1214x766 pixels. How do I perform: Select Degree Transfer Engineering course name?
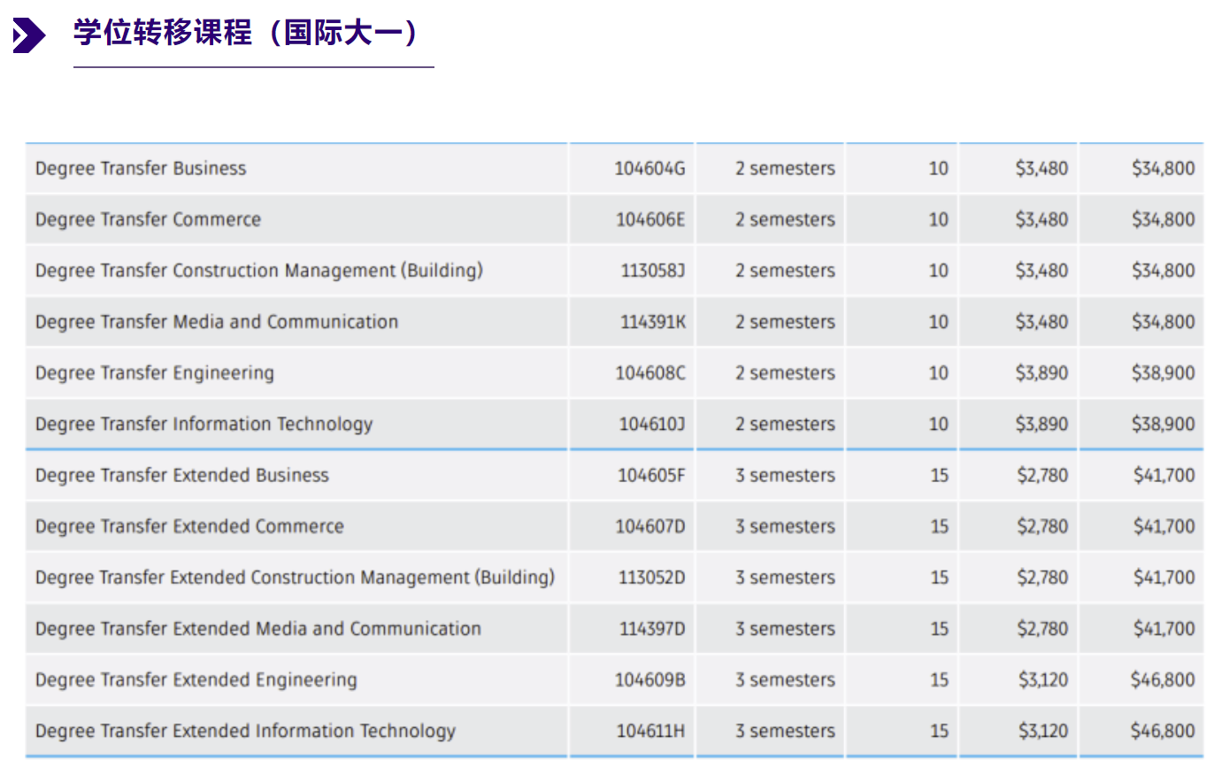point(154,373)
